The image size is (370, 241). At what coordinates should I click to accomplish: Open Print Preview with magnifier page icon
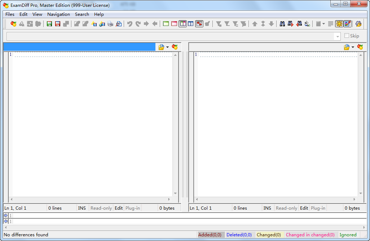[x=119, y=24]
